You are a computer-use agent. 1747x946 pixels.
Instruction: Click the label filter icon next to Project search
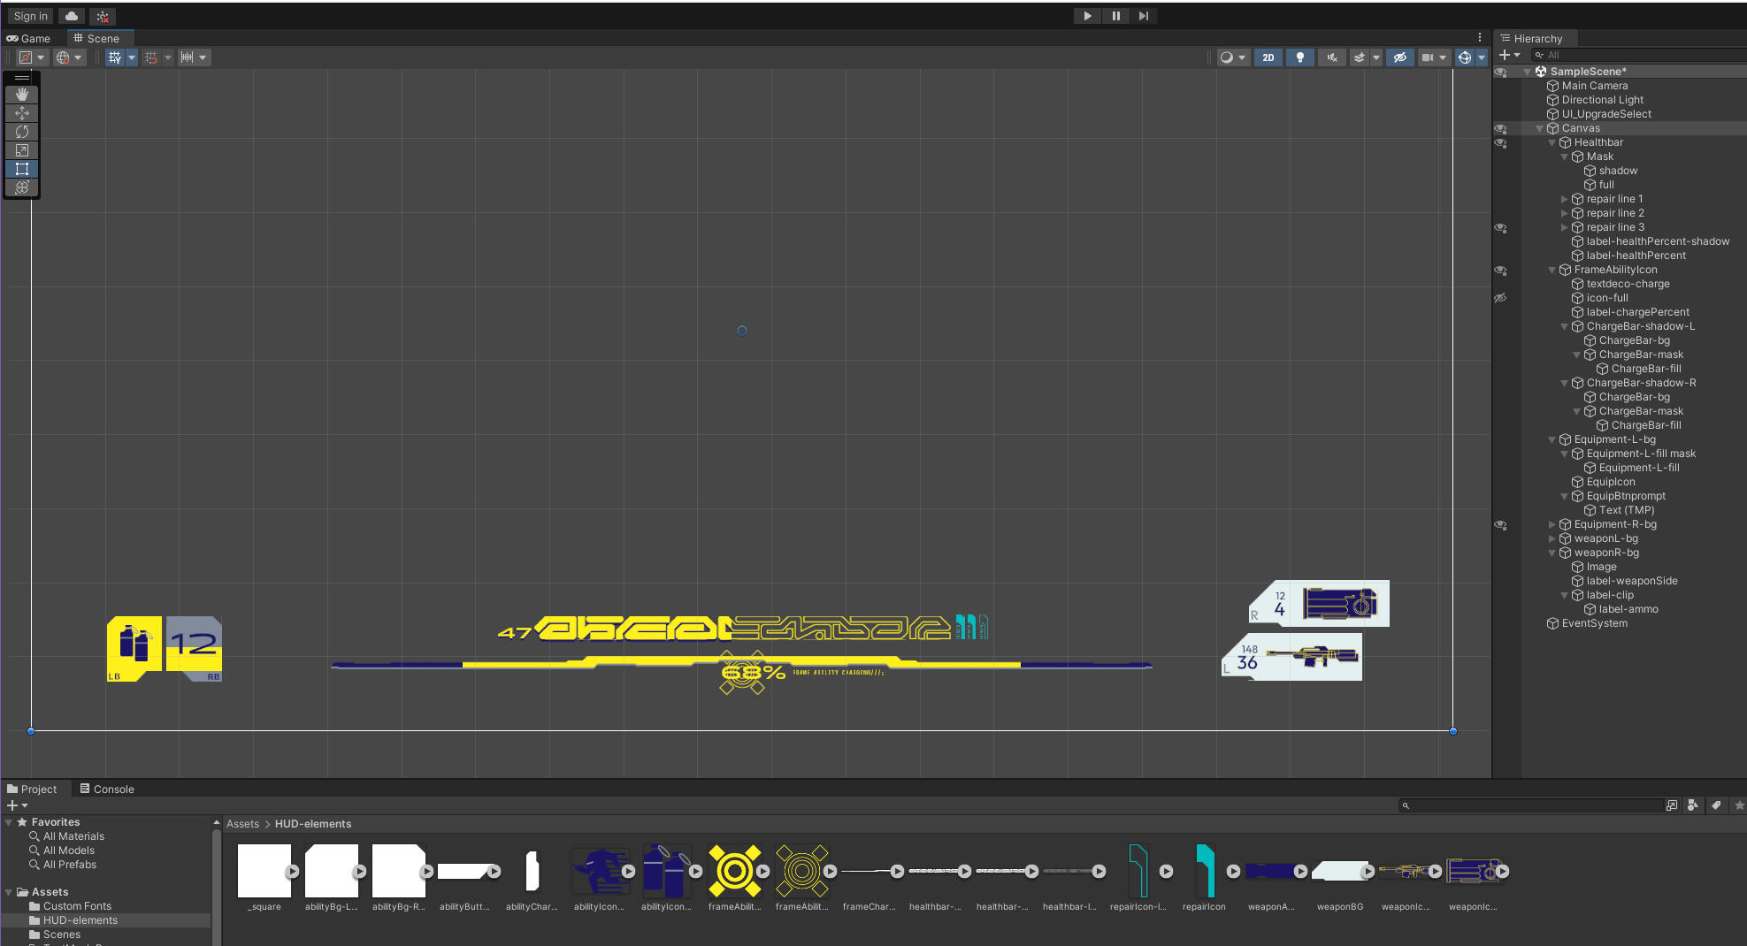(1717, 805)
